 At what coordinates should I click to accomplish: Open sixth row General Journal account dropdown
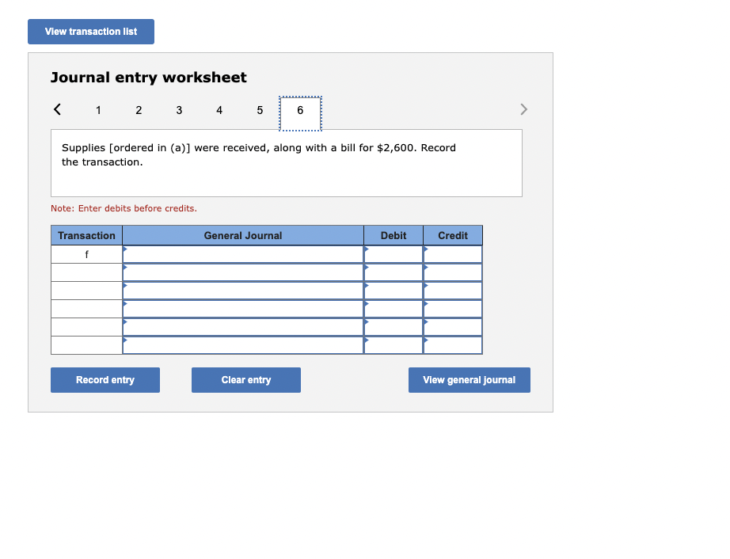pyautogui.click(x=243, y=345)
